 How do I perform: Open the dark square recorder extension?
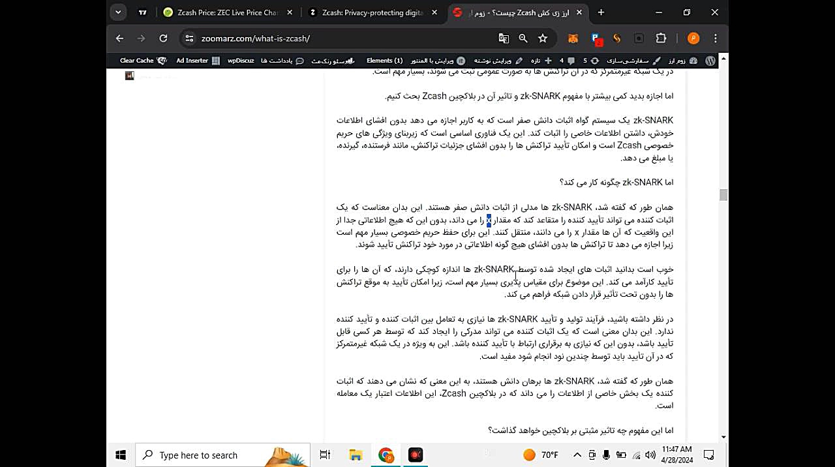pos(639,38)
